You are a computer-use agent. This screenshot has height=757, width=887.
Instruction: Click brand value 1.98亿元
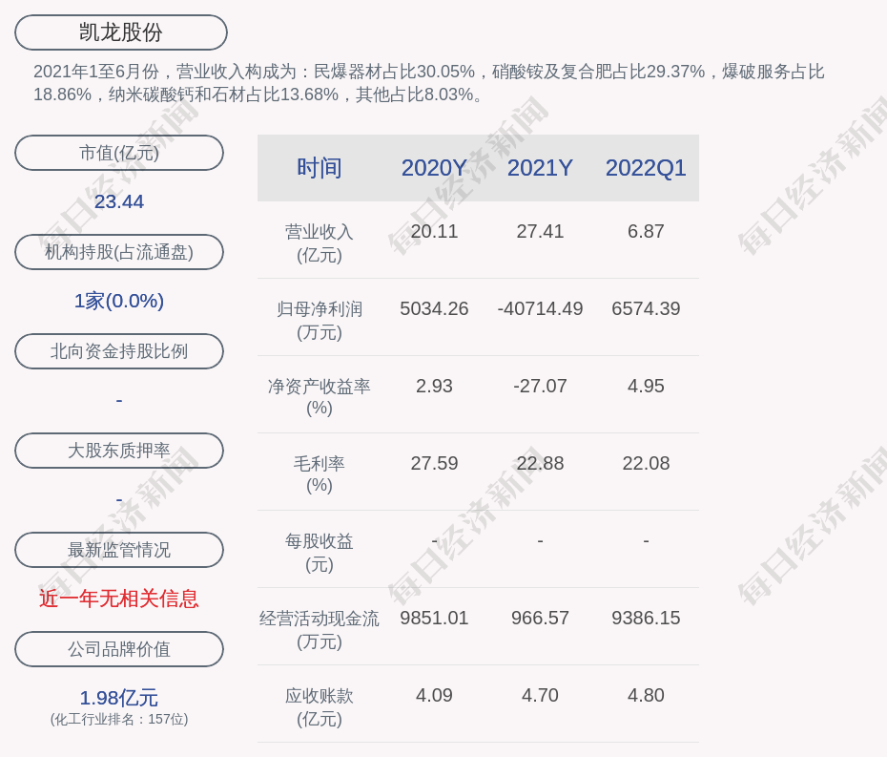[119, 698]
